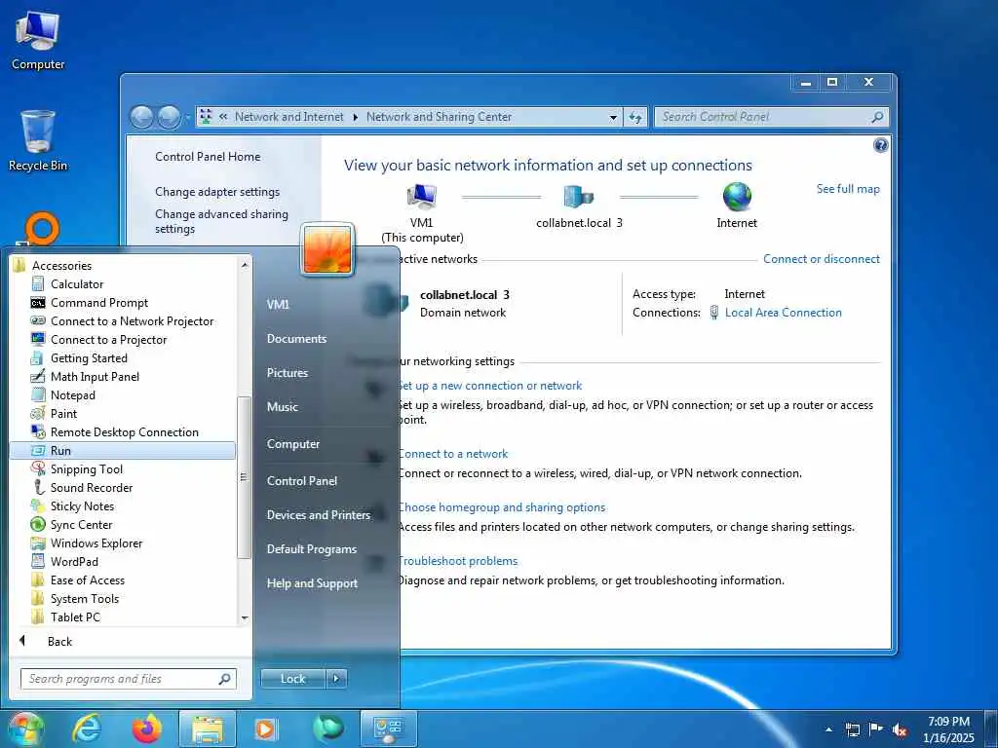Show hidden tray icons arrow
The width and height of the screenshot is (998, 748).
pos(828,729)
